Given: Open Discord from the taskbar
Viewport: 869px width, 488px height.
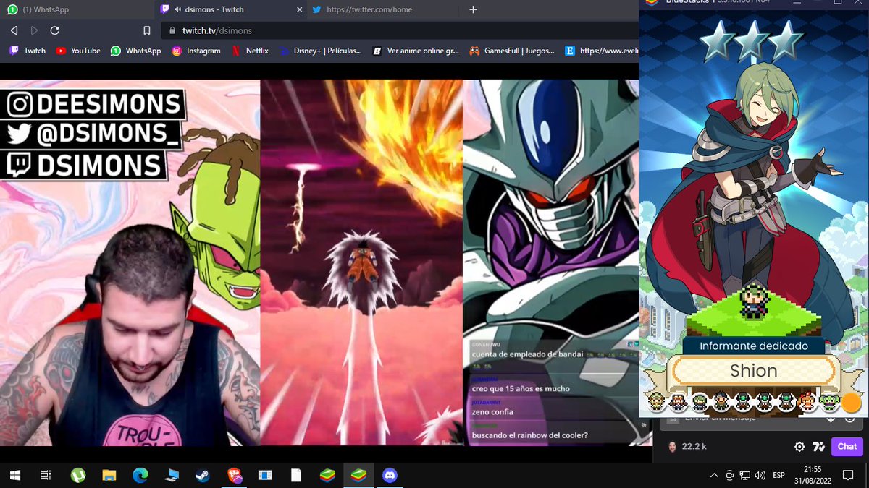Looking at the screenshot, I should click(391, 475).
